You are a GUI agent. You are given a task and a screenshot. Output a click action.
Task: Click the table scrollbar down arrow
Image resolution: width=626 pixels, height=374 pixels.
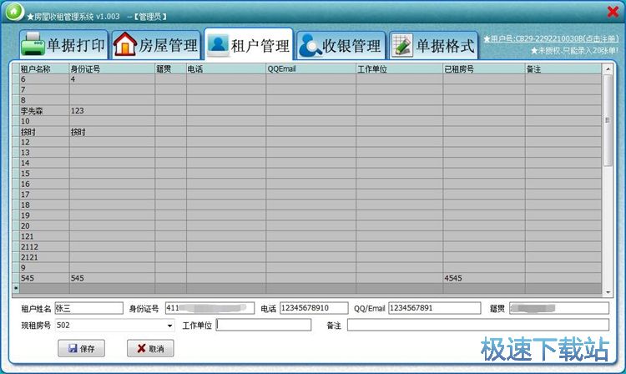pos(608,292)
